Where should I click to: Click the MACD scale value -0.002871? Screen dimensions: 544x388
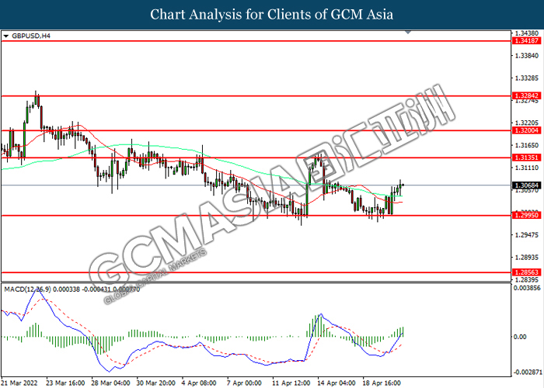528,372
